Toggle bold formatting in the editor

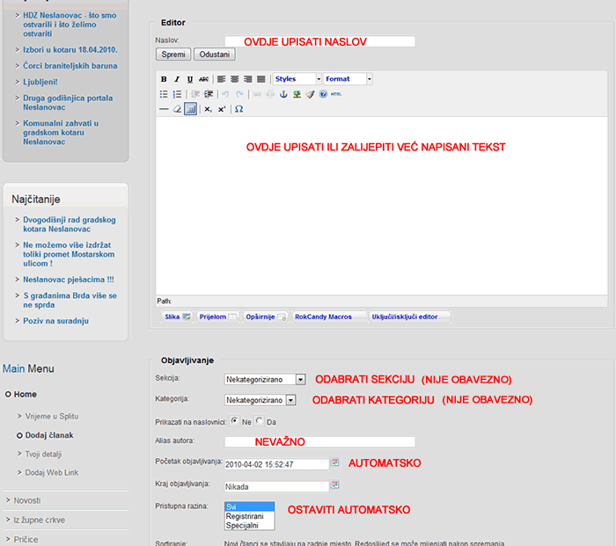164,79
